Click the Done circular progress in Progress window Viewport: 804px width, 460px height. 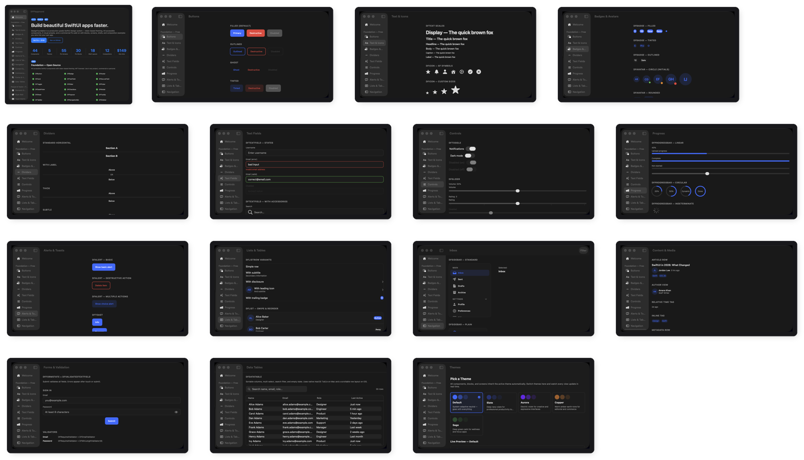coord(700,191)
